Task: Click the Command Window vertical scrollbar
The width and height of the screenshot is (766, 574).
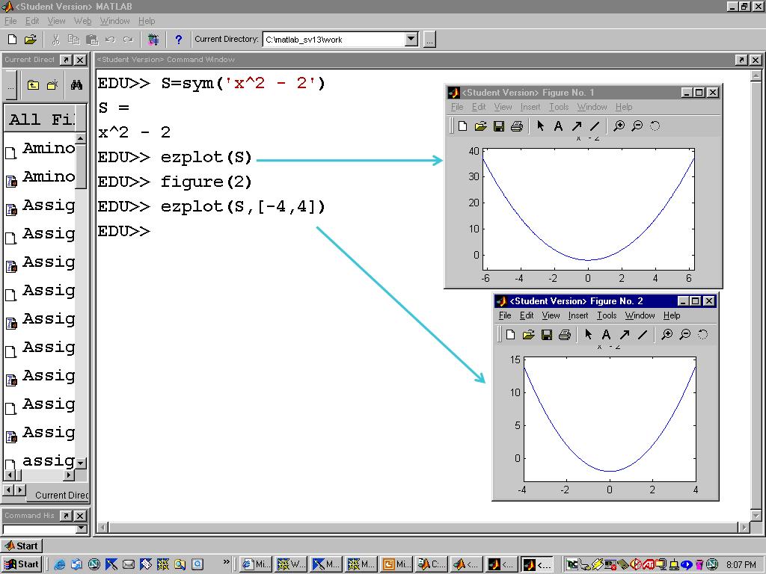Action: pyautogui.click(x=756, y=295)
